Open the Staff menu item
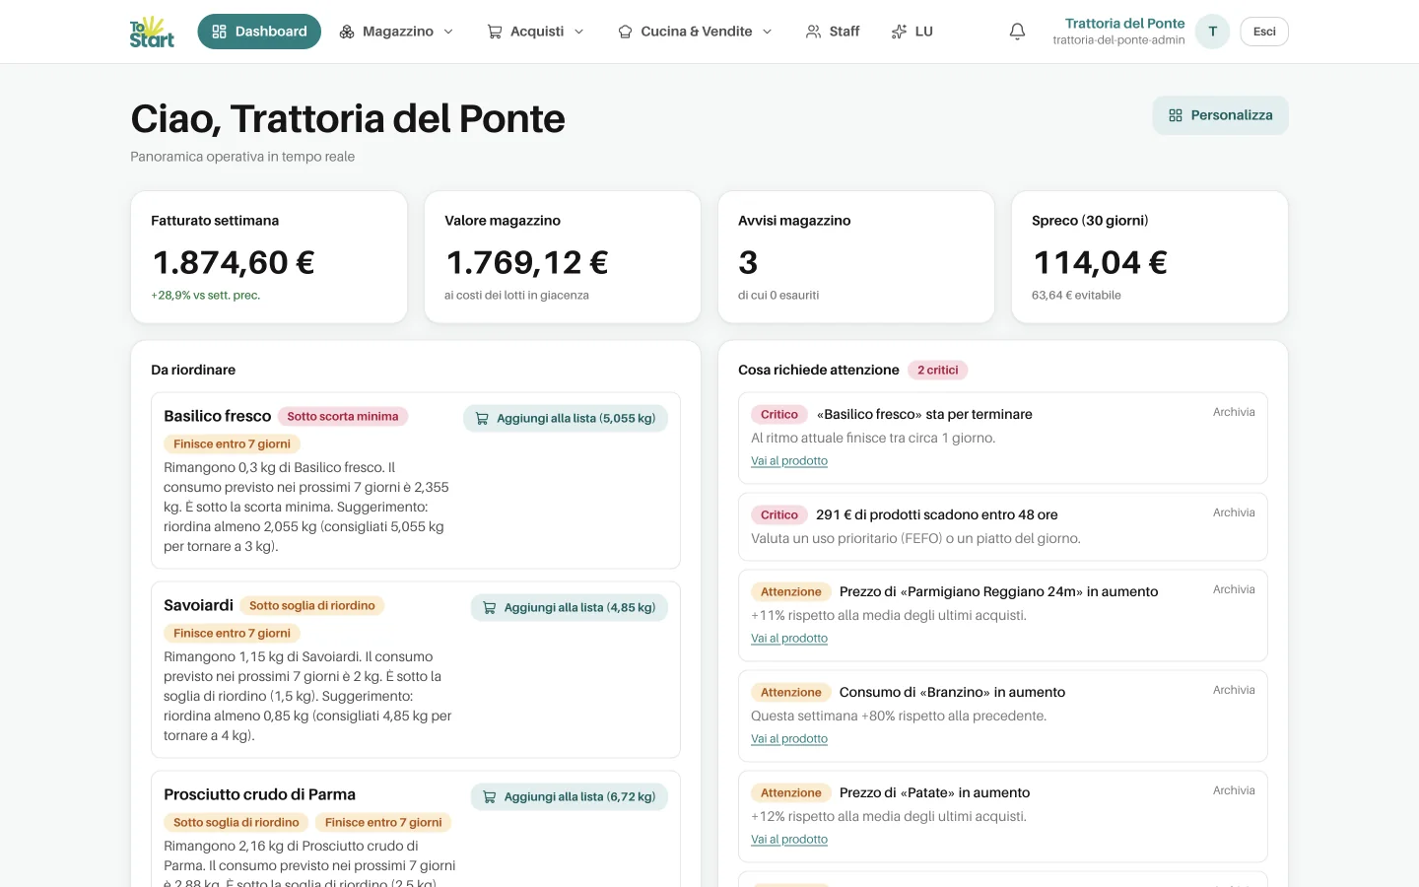Image resolution: width=1419 pixels, height=887 pixels. (x=833, y=32)
